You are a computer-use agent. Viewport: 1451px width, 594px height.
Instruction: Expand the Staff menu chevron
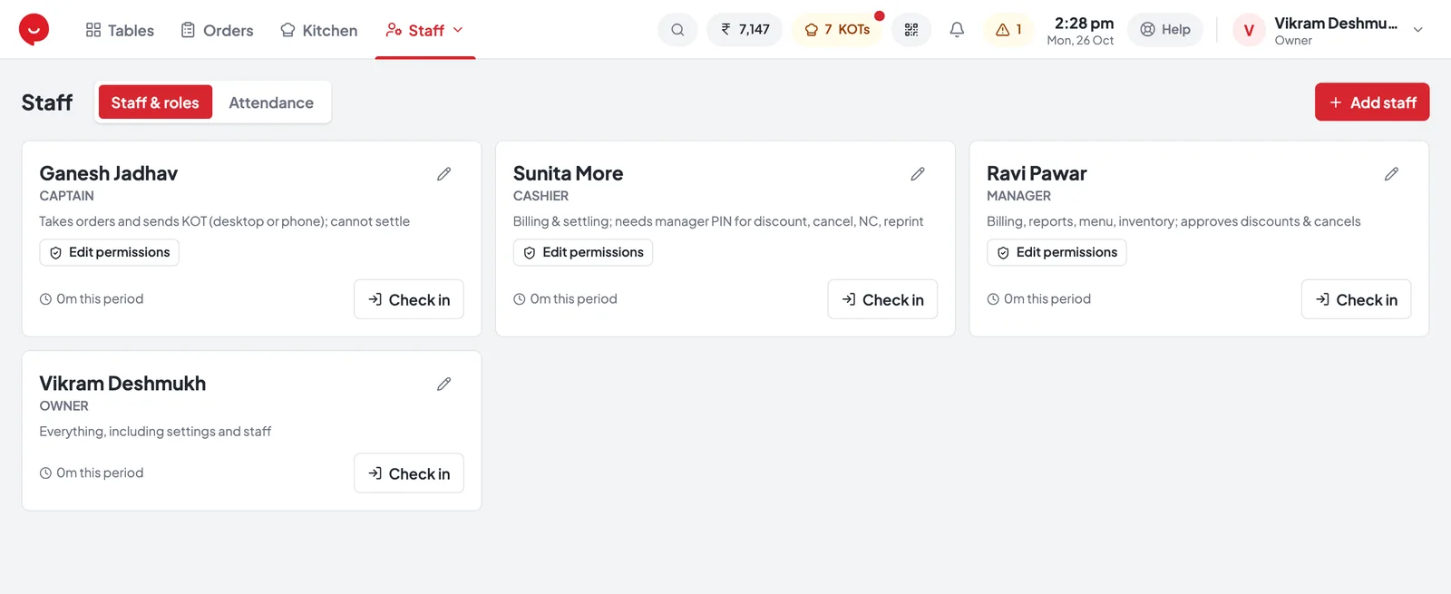(x=458, y=30)
